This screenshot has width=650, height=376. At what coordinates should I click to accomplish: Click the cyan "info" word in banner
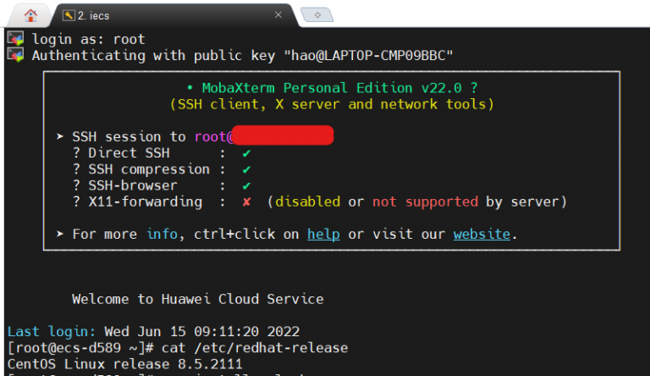tap(162, 234)
